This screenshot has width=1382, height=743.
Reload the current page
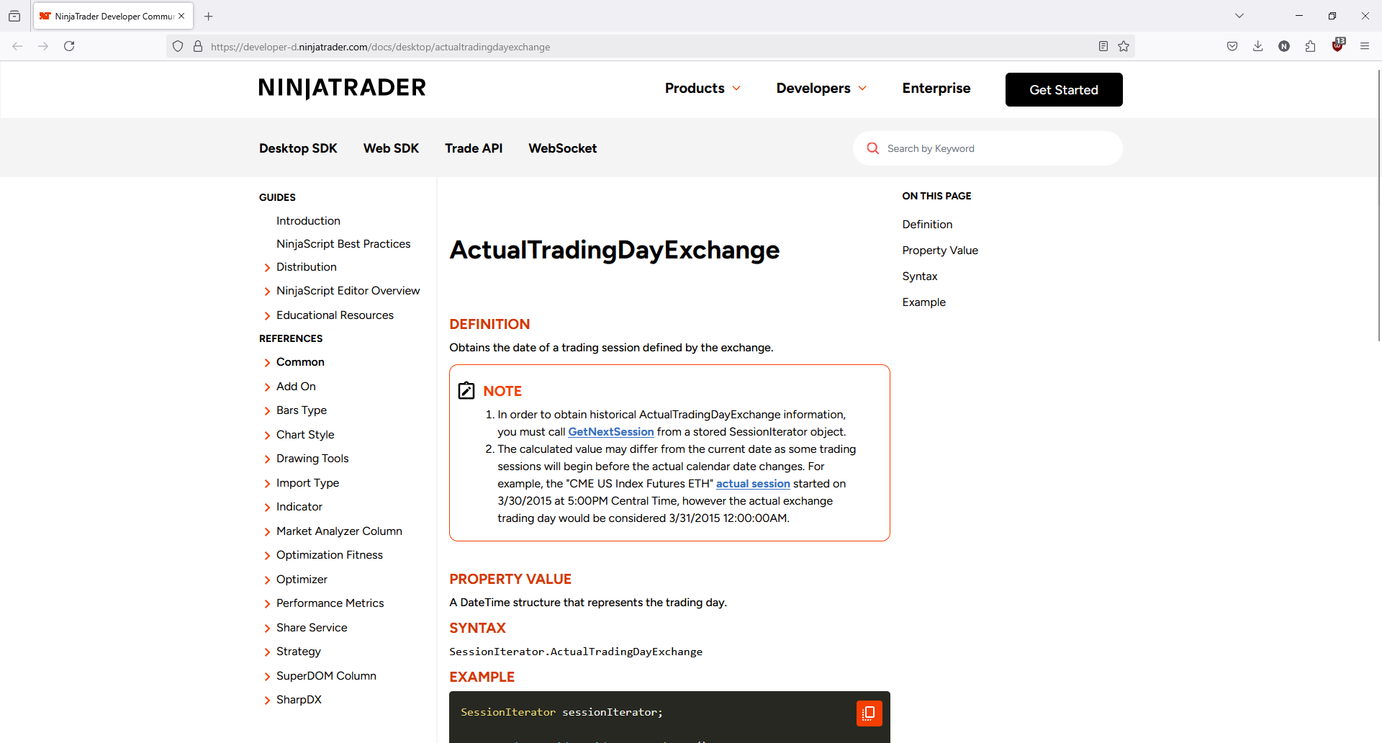(x=69, y=47)
